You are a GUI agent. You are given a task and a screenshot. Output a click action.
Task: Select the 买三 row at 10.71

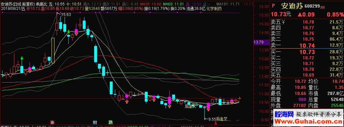[x=307, y=64]
